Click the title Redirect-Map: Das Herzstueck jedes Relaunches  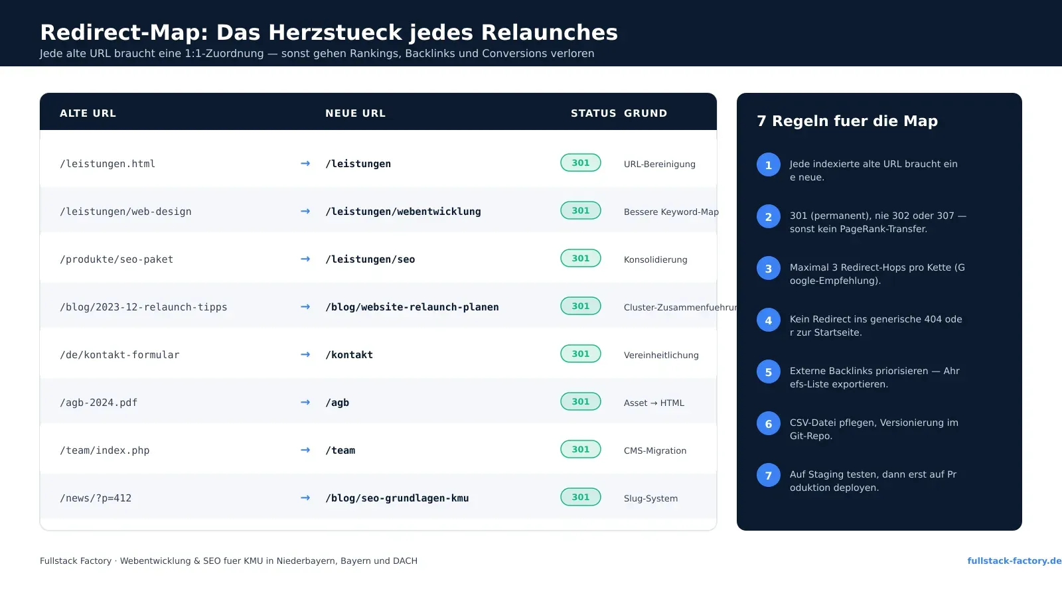click(x=329, y=32)
